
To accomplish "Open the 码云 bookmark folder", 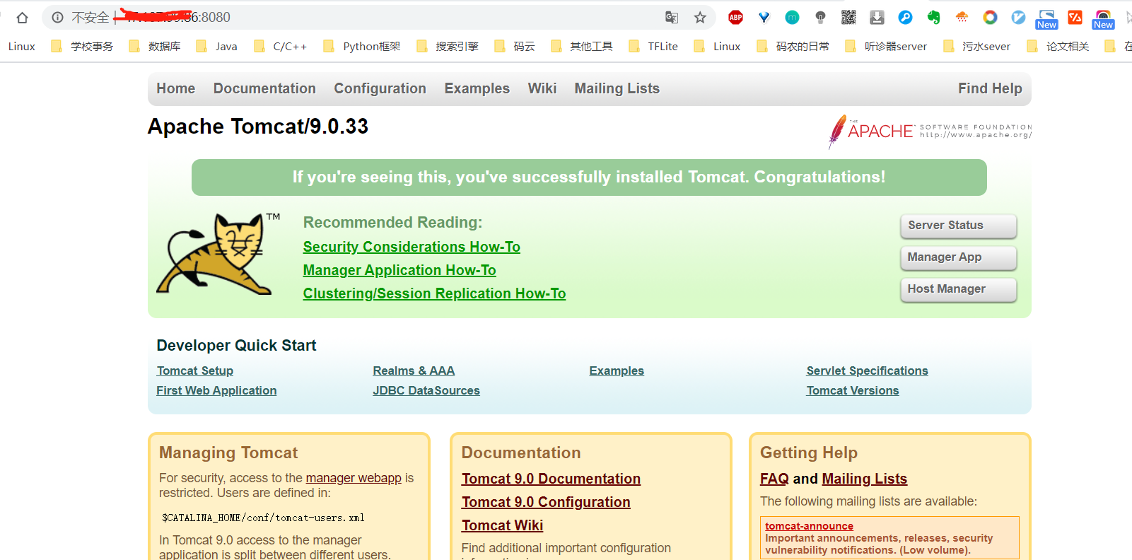I will point(515,47).
